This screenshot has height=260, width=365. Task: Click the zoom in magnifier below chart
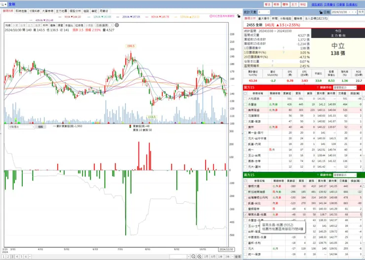click(199, 257)
